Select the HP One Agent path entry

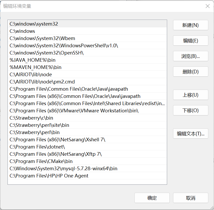pos(49,176)
